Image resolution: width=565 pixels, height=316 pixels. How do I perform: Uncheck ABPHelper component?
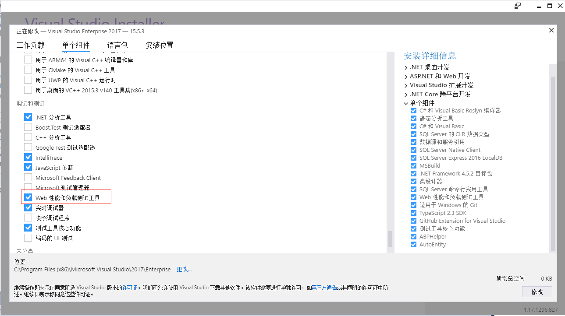tap(413, 237)
